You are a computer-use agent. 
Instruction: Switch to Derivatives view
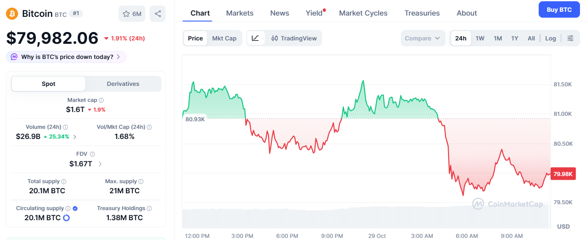tap(123, 84)
